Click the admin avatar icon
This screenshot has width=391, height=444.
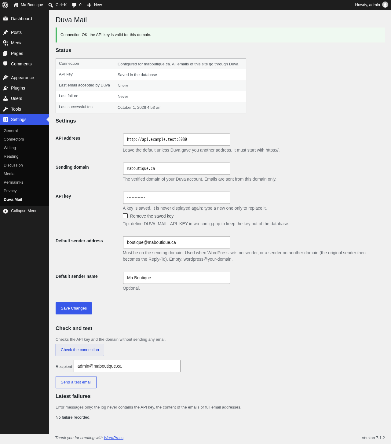coord(385,5)
